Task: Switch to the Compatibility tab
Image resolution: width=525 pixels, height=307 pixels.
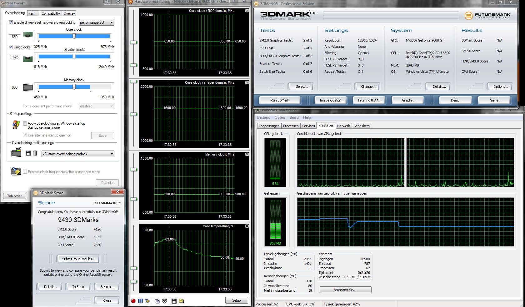Action: click(x=51, y=13)
